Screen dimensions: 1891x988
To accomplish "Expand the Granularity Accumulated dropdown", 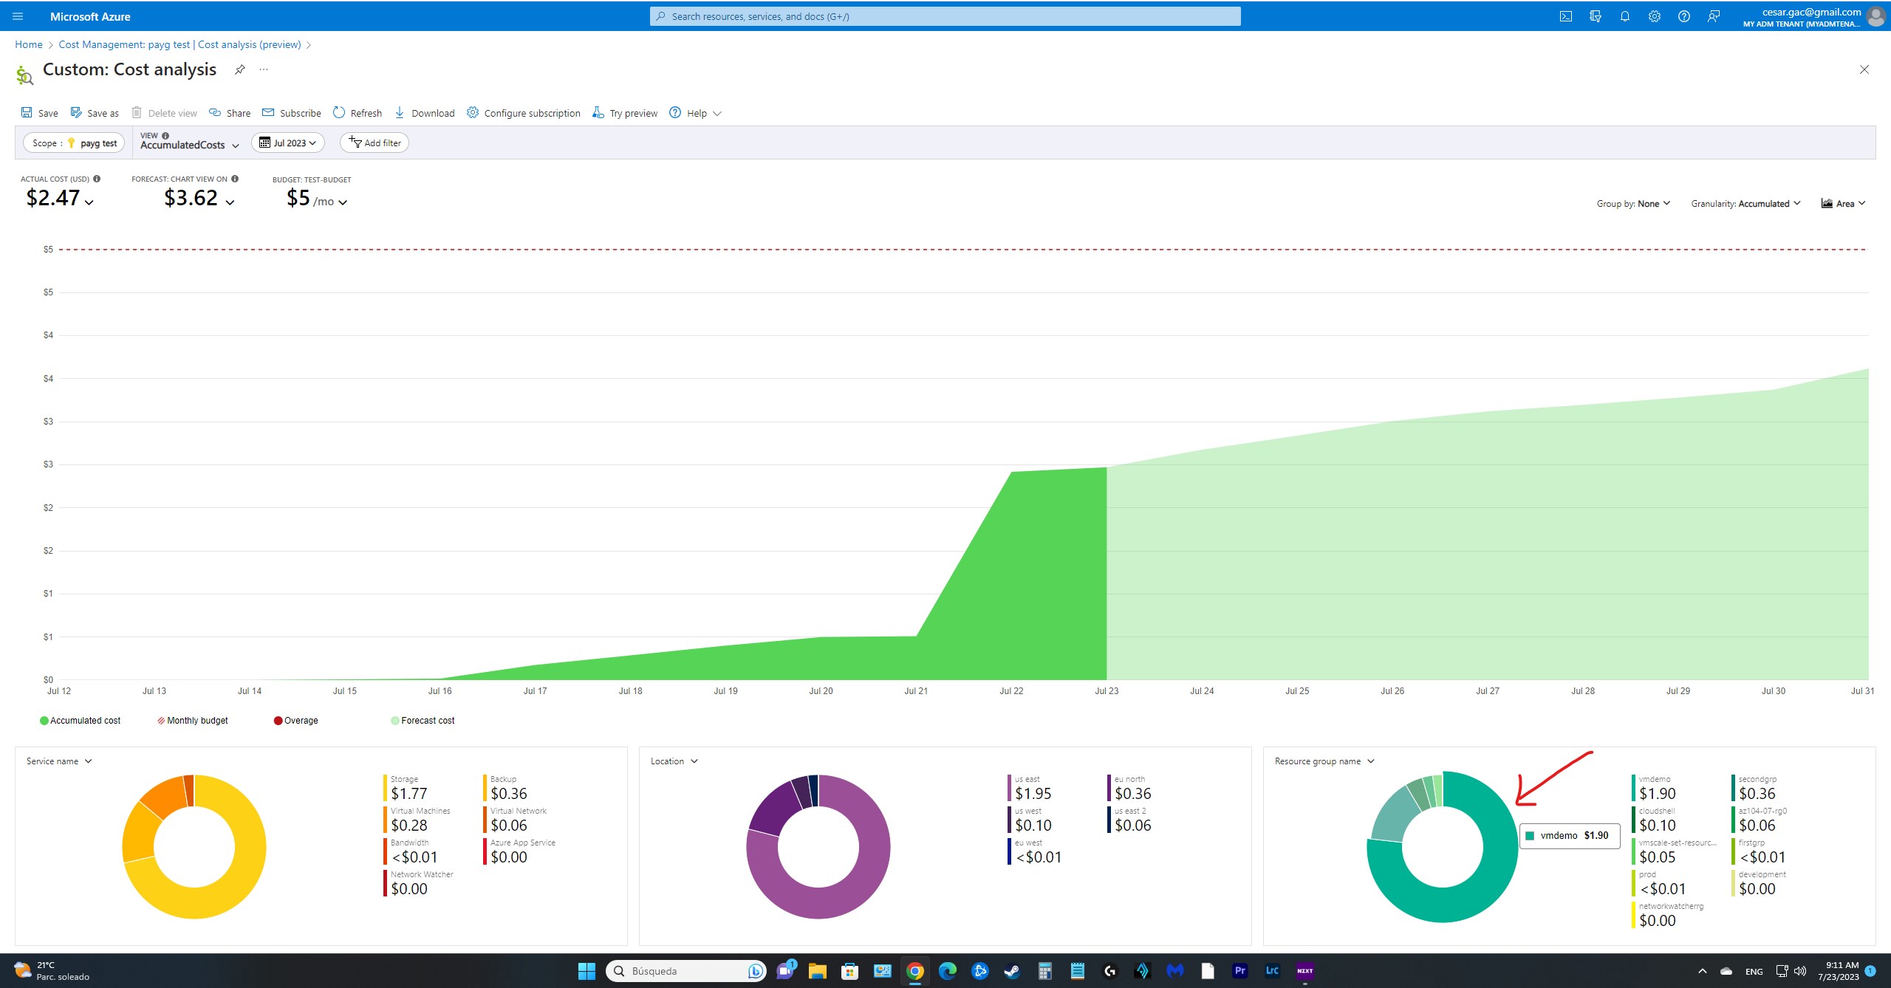I will [1745, 204].
